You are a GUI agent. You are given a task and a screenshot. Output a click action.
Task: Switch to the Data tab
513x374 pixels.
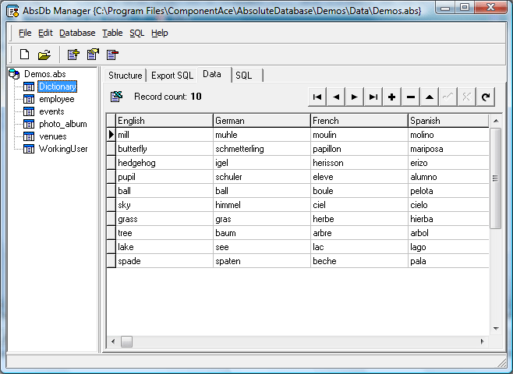coord(214,74)
